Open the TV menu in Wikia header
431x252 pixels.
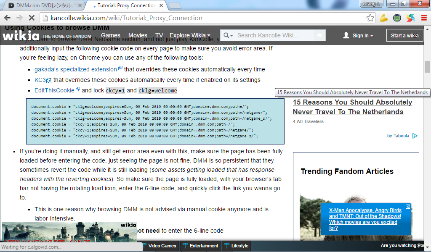click(159, 35)
